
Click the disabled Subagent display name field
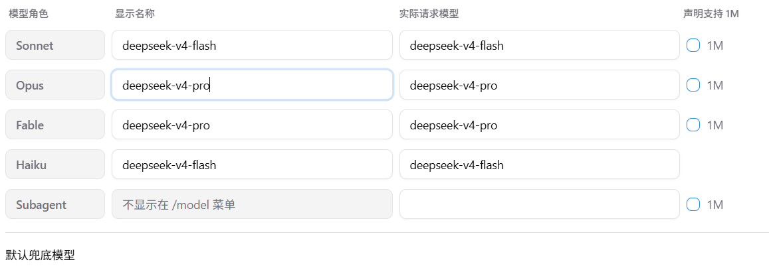(252, 204)
